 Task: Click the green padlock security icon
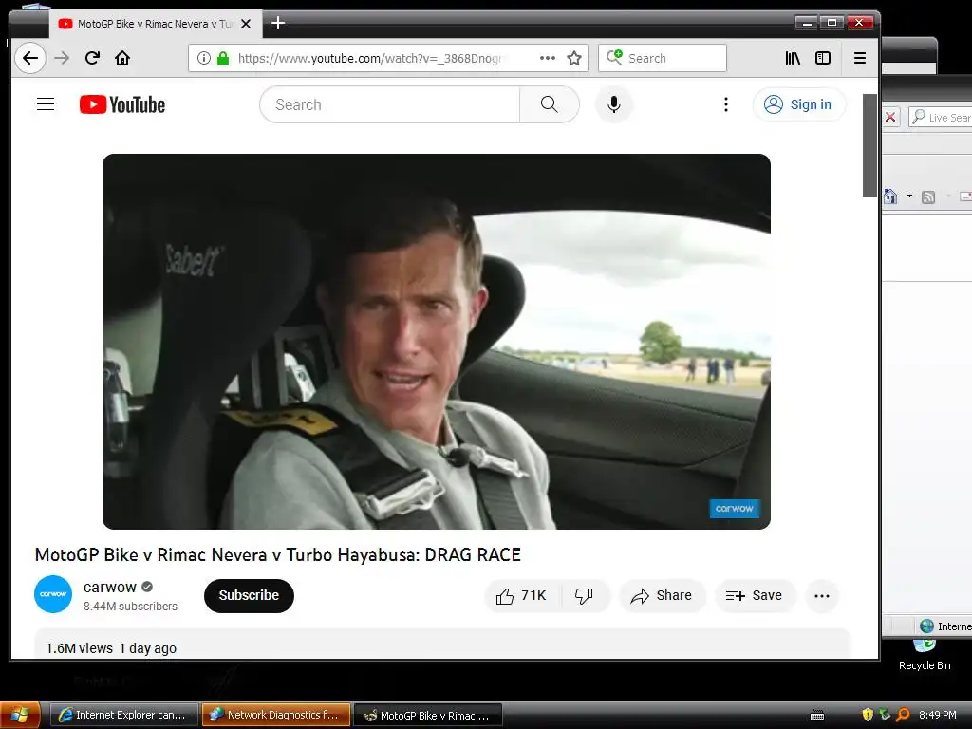[x=223, y=58]
